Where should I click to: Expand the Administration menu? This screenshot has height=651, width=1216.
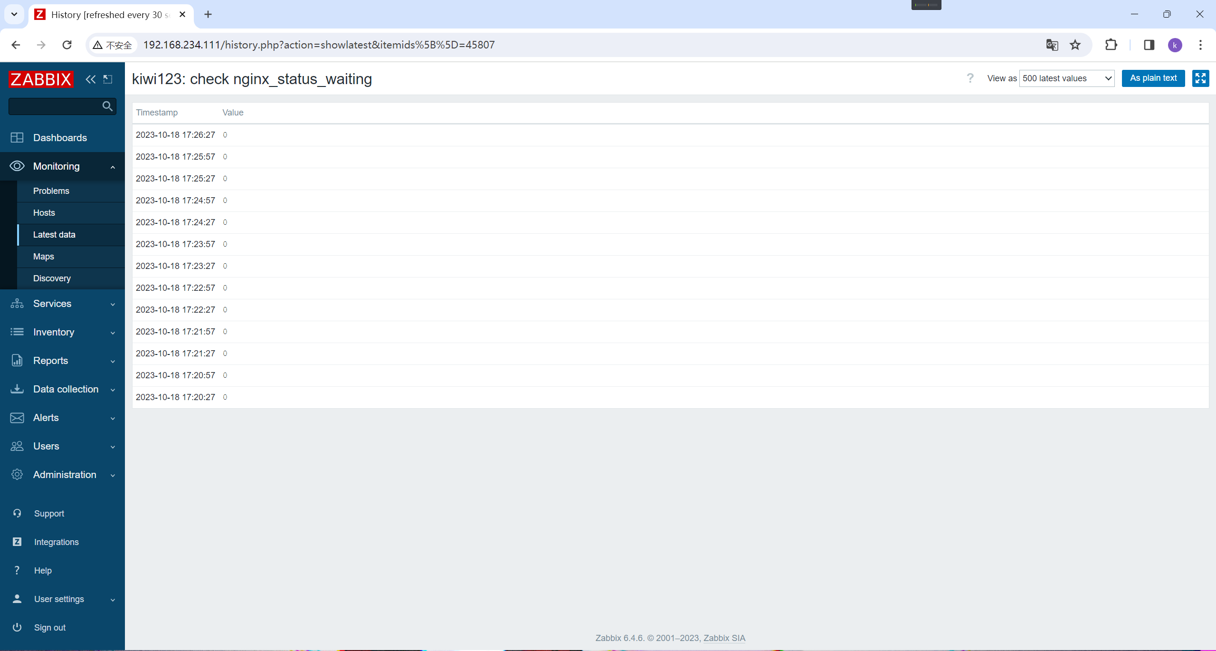(x=62, y=475)
